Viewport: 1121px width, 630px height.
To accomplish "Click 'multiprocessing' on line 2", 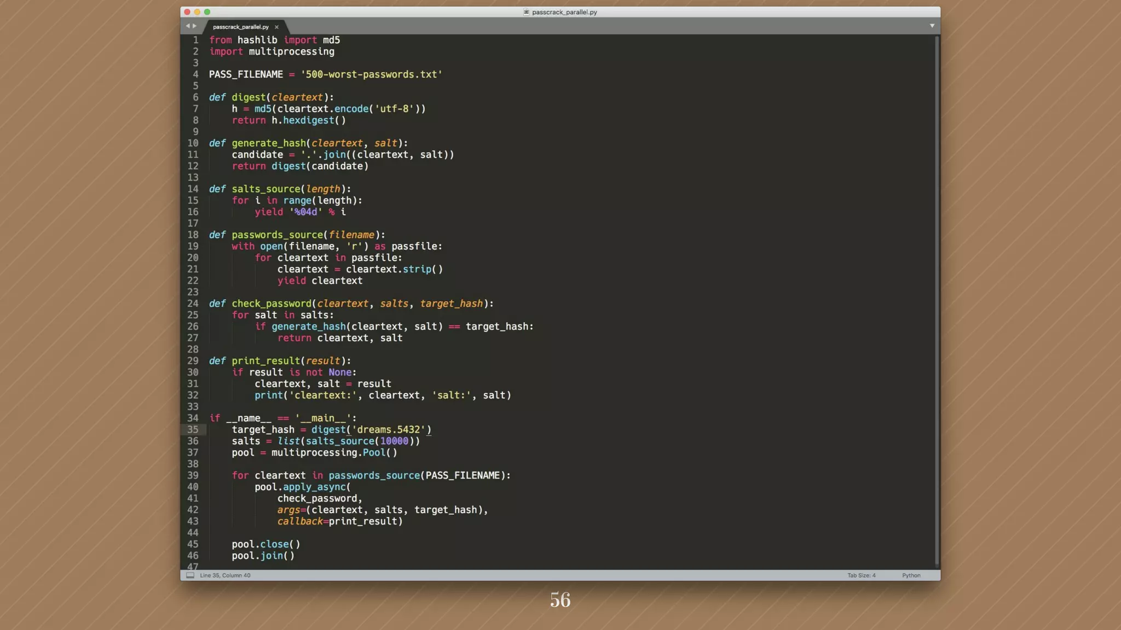I will click(291, 52).
